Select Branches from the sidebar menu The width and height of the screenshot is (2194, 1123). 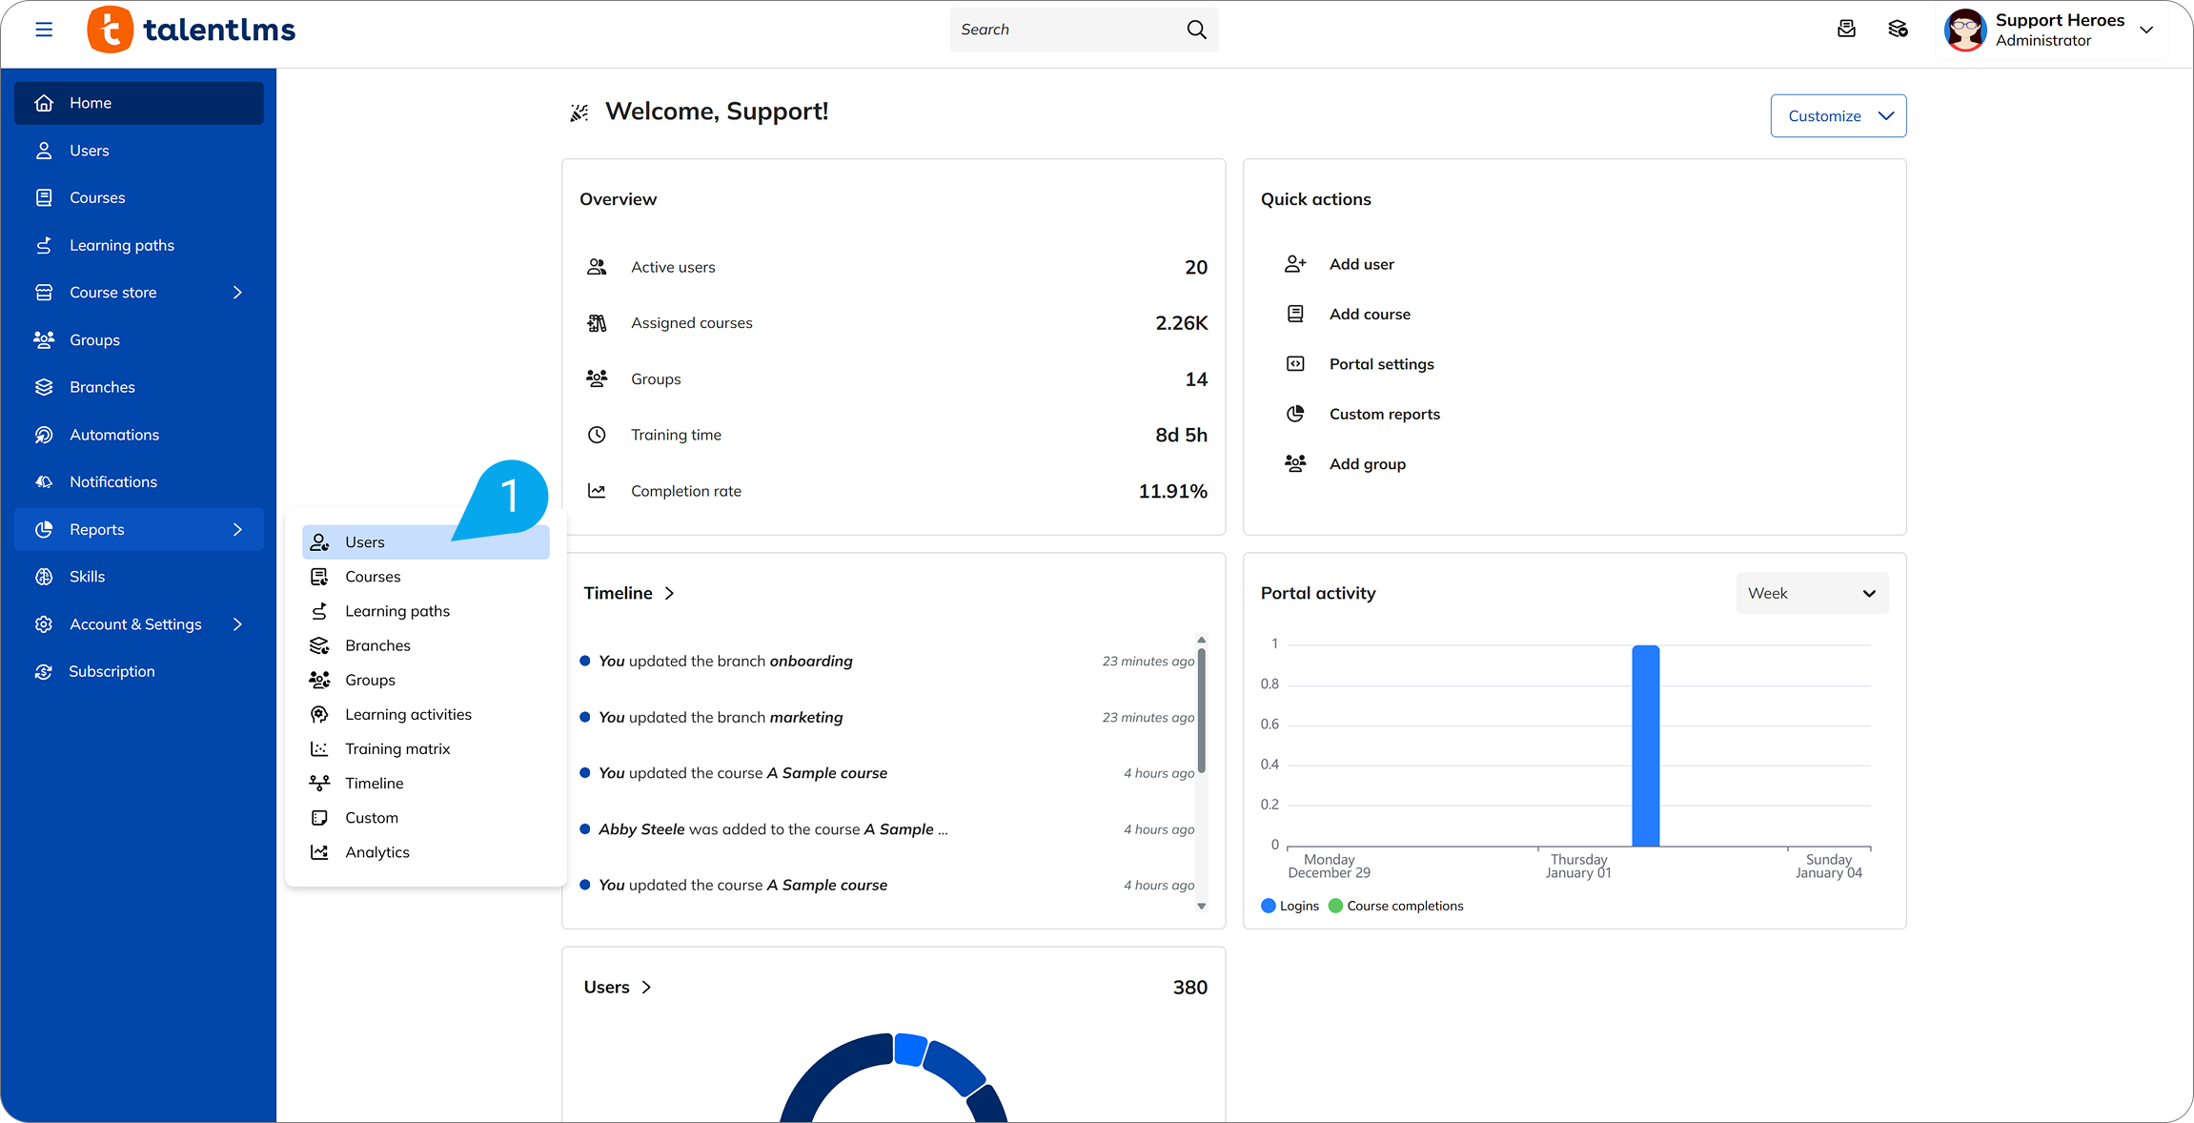101,386
